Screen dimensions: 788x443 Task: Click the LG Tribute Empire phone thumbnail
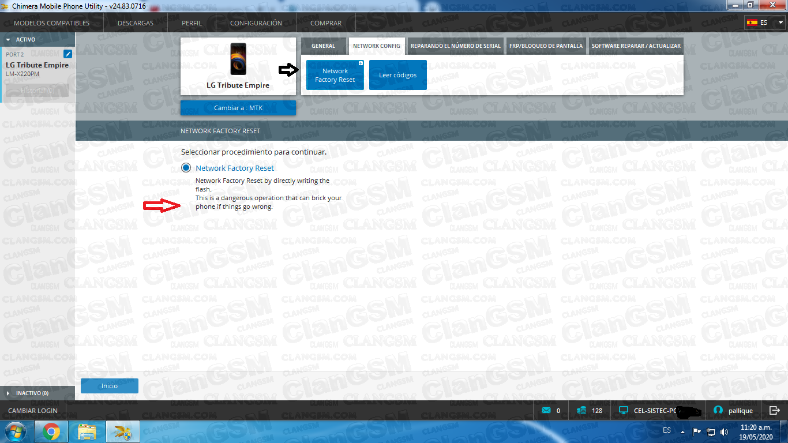coord(238,59)
